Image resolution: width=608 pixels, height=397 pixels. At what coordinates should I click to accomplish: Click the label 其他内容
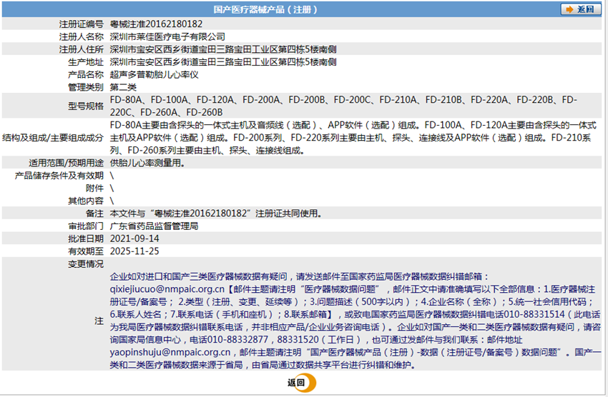[86, 201]
